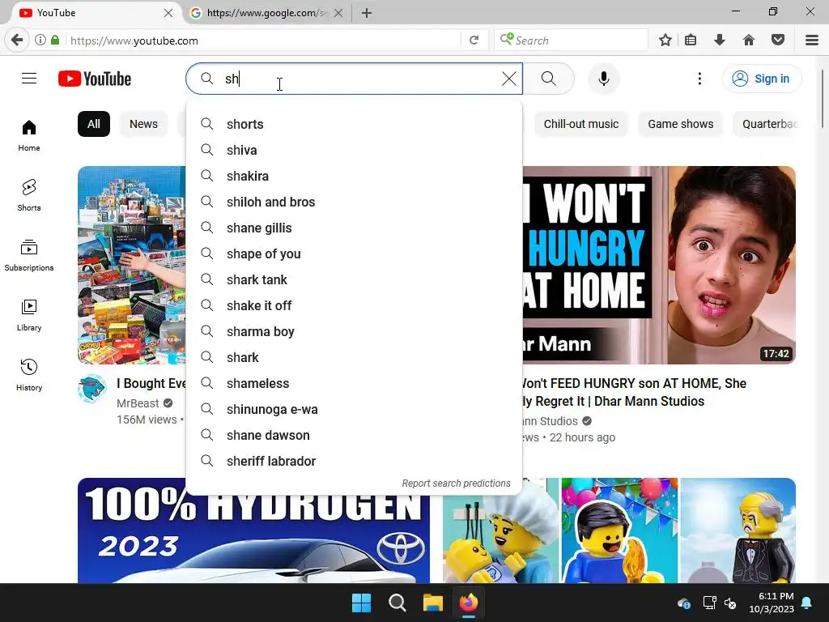This screenshot has height=622, width=829.
Task: Choose the 'shorts' suggestion
Action: 355,124
